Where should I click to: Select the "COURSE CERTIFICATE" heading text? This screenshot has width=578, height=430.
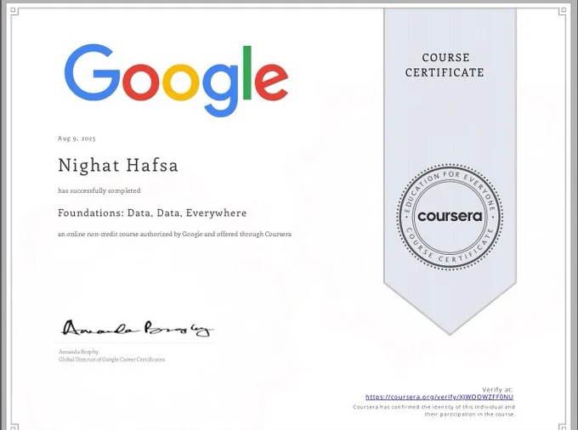click(x=445, y=65)
